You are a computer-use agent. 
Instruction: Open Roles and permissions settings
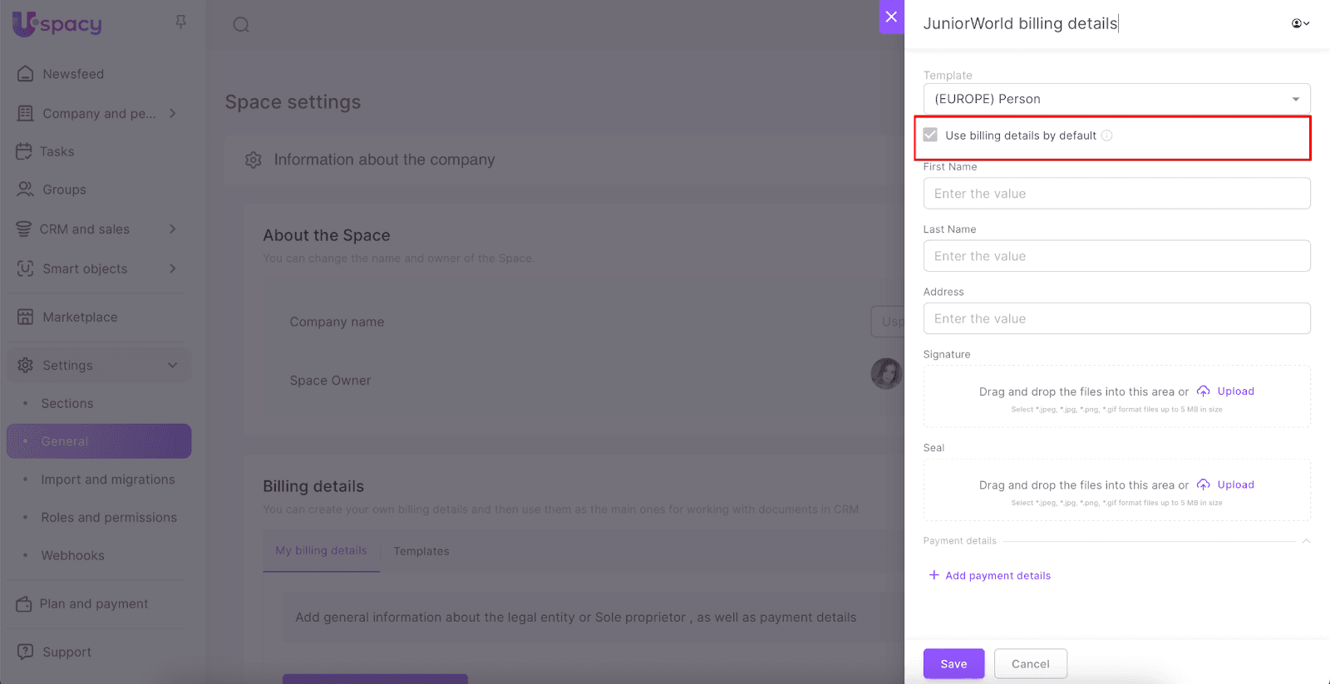click(x=109, y=517)
